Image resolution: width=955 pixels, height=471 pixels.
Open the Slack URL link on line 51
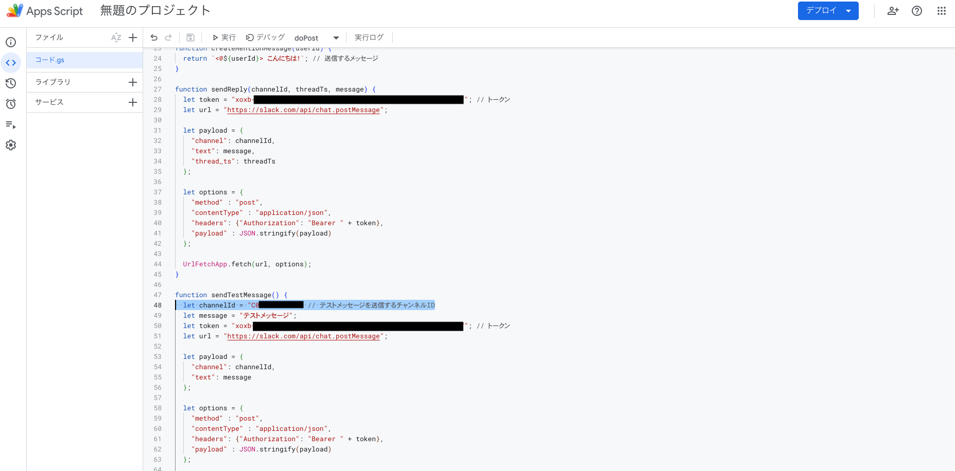(x=303, y=336)
